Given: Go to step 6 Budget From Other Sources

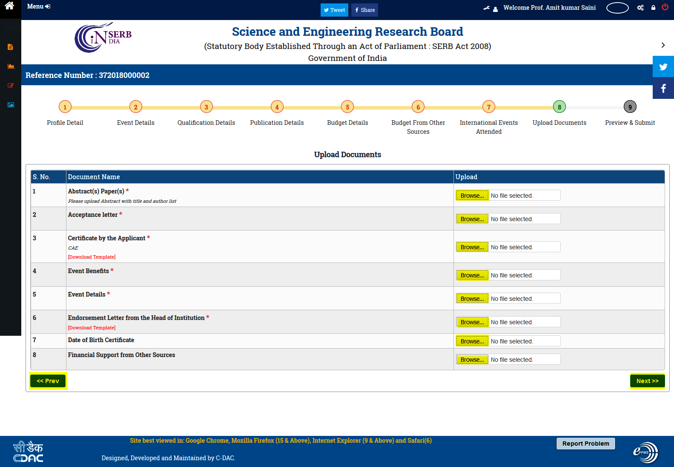Looking at the screenshot, I should (418, 107).
